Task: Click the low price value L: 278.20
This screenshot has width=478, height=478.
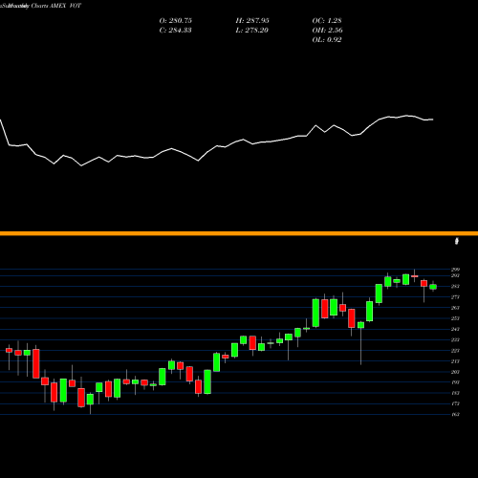Action: (x=252, y=31)
